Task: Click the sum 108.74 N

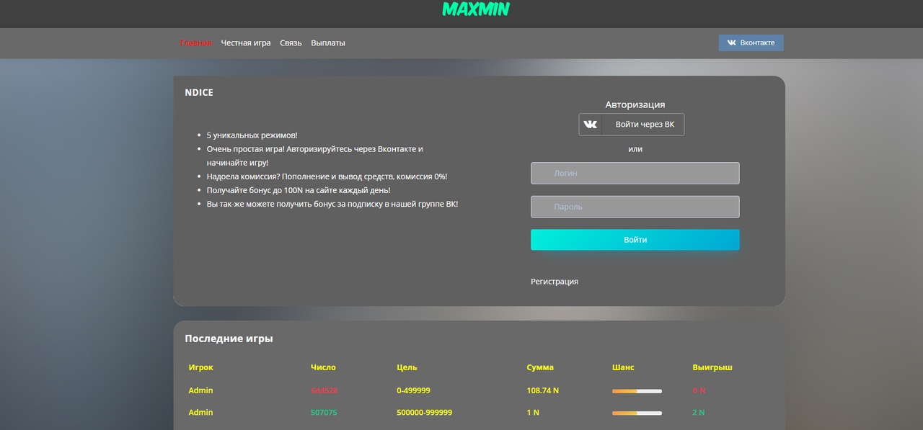Action: click(543, 390)
